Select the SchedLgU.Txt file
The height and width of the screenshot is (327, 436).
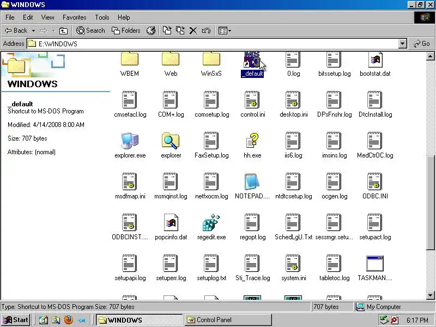click(x=293, y=222)
